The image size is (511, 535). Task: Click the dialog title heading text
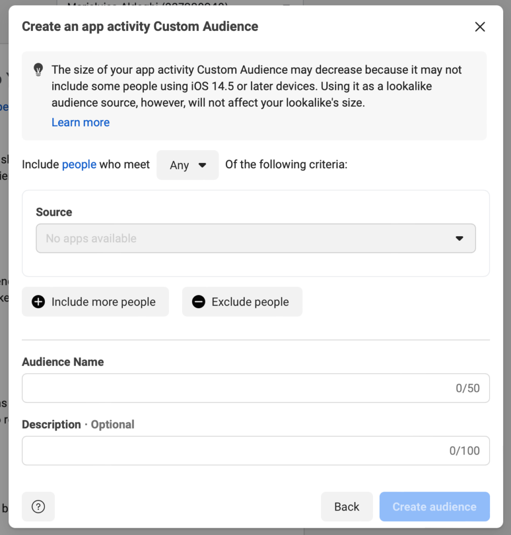[140, 27]
